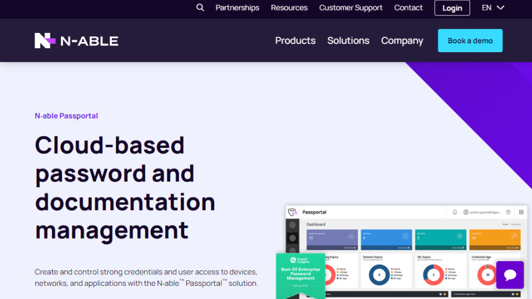Open the Contact link
This screenshot has height=299, width=532.
coord(408,8)
